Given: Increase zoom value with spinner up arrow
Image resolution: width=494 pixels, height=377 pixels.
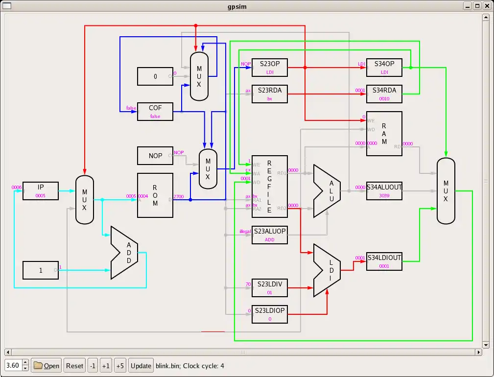Looking at the screenshot, I should pos(25,362).
